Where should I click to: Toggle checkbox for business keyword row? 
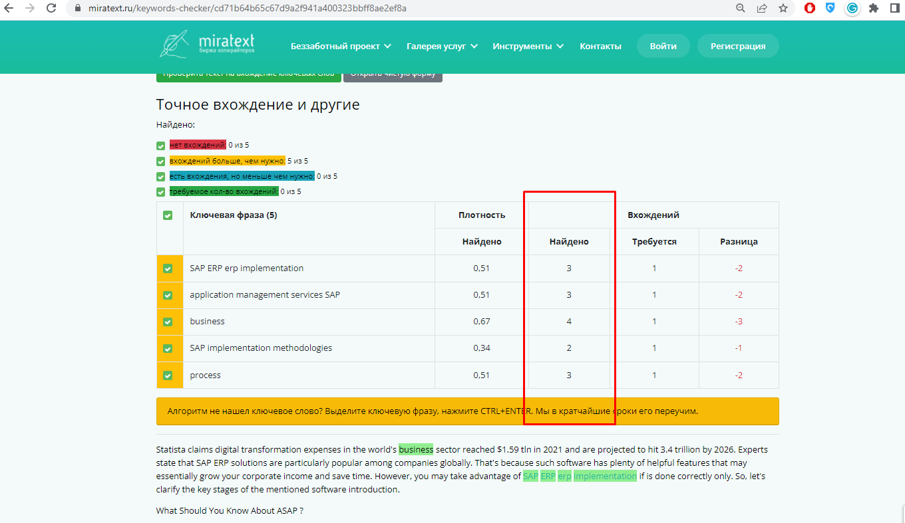168,322
